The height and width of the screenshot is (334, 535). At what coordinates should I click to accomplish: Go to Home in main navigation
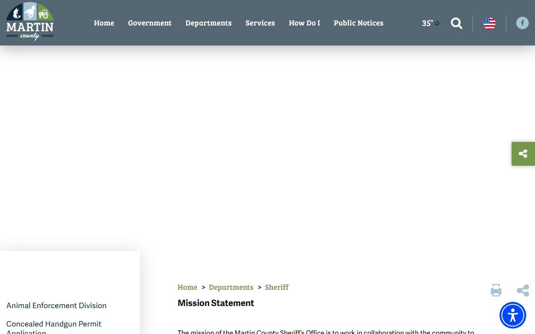click(104, 23)
